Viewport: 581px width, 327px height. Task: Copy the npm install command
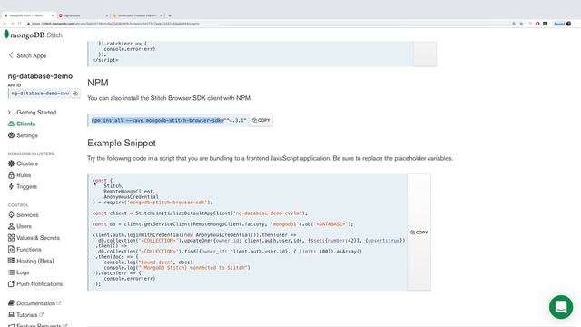click(x=261, y=120)
